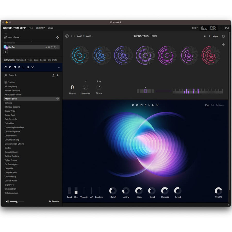Trigger the violet fourth chord circle
The height and width of the screenshot is (232, 232).
coord(145,55)
